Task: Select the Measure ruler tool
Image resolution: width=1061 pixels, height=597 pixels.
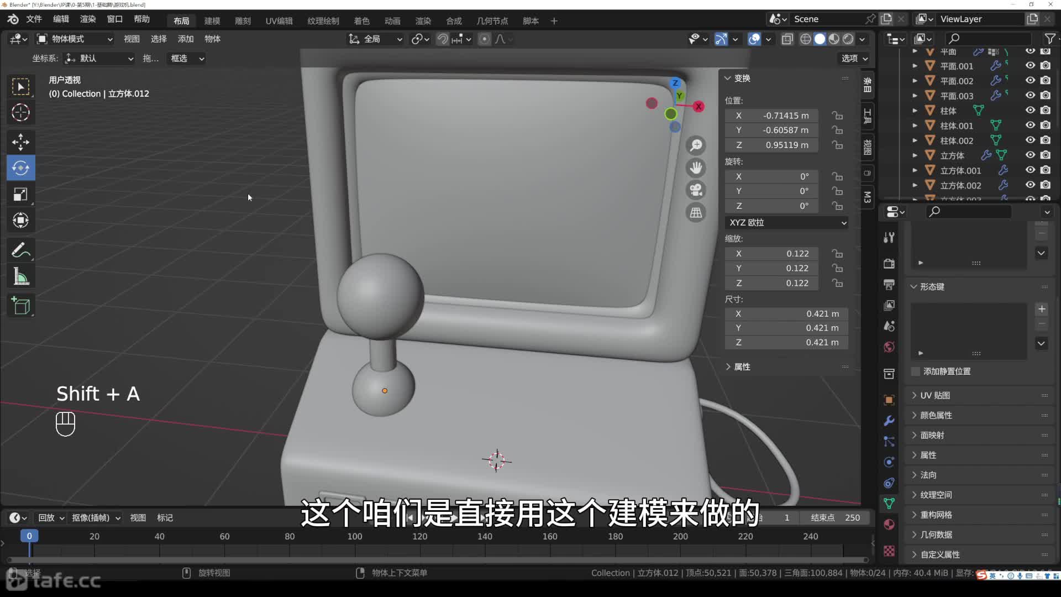Action: [20, 276]
